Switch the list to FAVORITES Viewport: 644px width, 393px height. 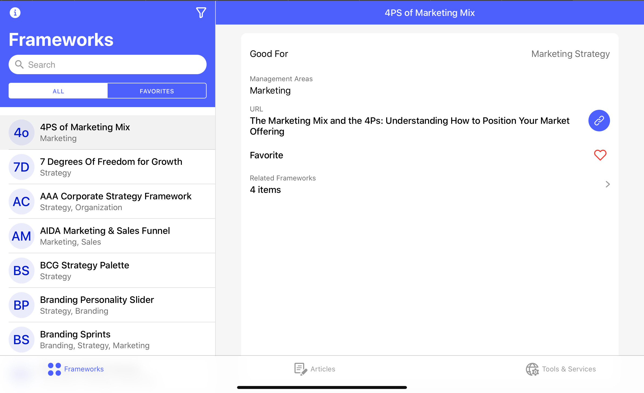click(157, 91)
